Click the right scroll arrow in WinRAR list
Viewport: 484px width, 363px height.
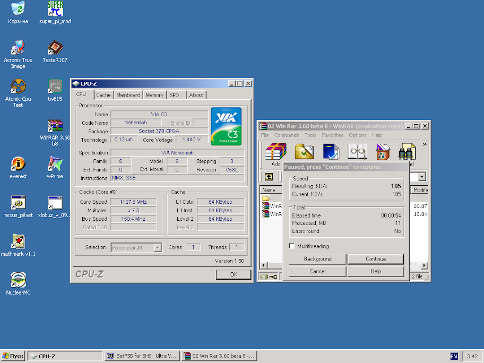[425, 265]
